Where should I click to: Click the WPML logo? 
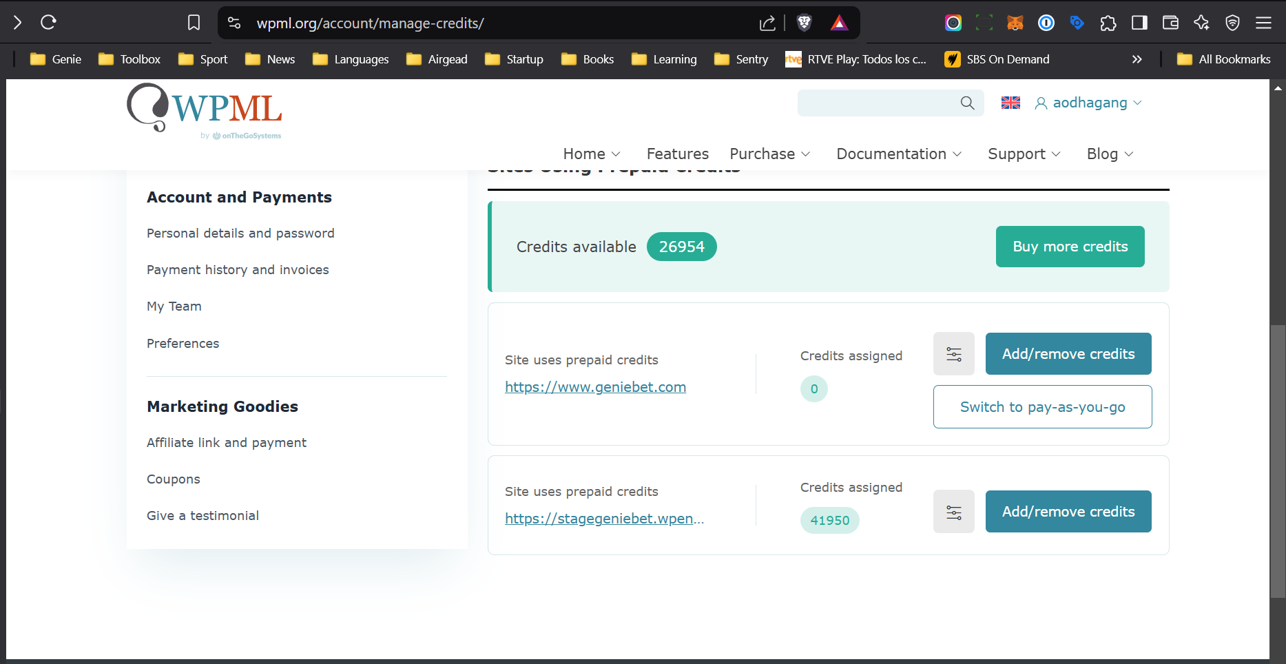coord(205,110)
